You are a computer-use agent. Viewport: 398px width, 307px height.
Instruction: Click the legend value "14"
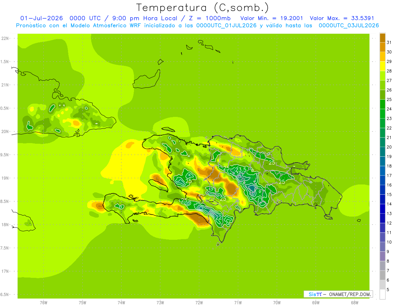(389, 204)
